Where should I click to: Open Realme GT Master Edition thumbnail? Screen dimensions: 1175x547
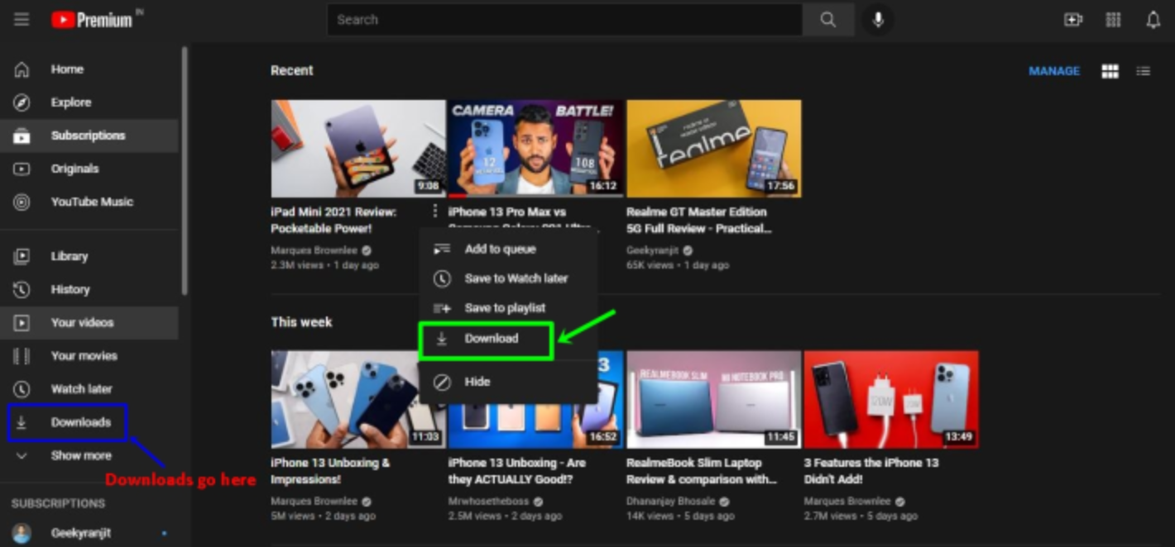(x=714, y=149)
